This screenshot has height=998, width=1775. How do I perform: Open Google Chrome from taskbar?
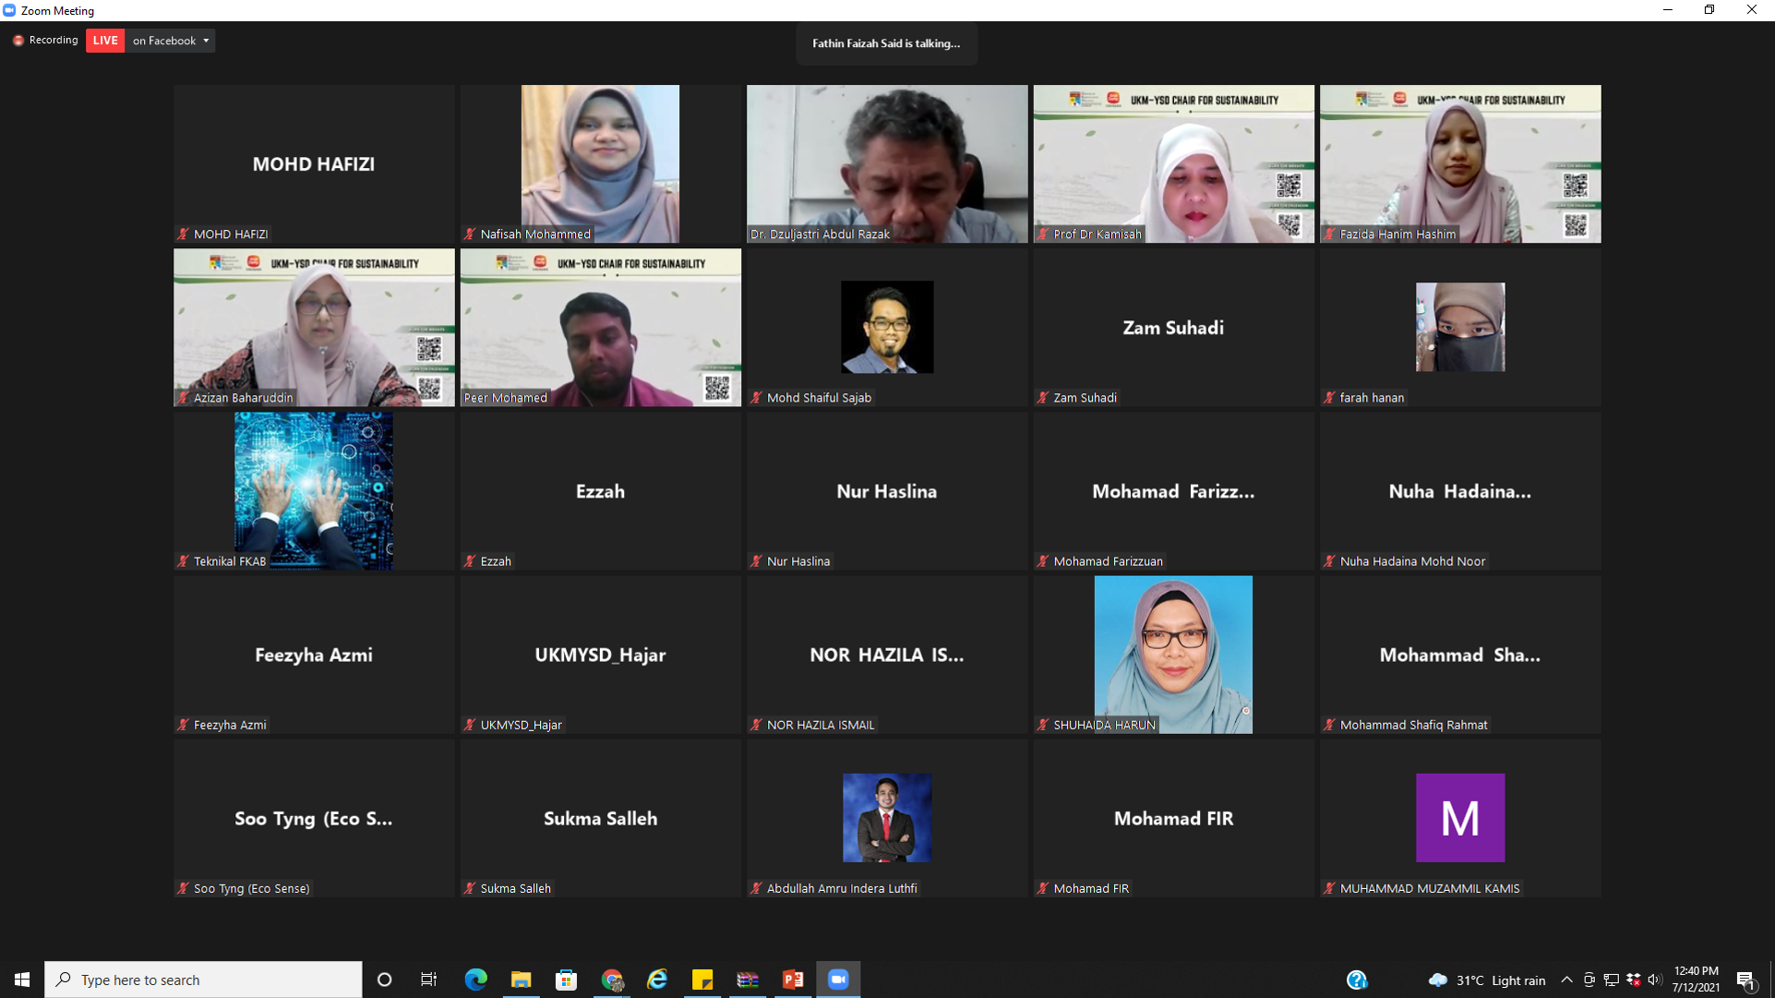tap(612, 980)
